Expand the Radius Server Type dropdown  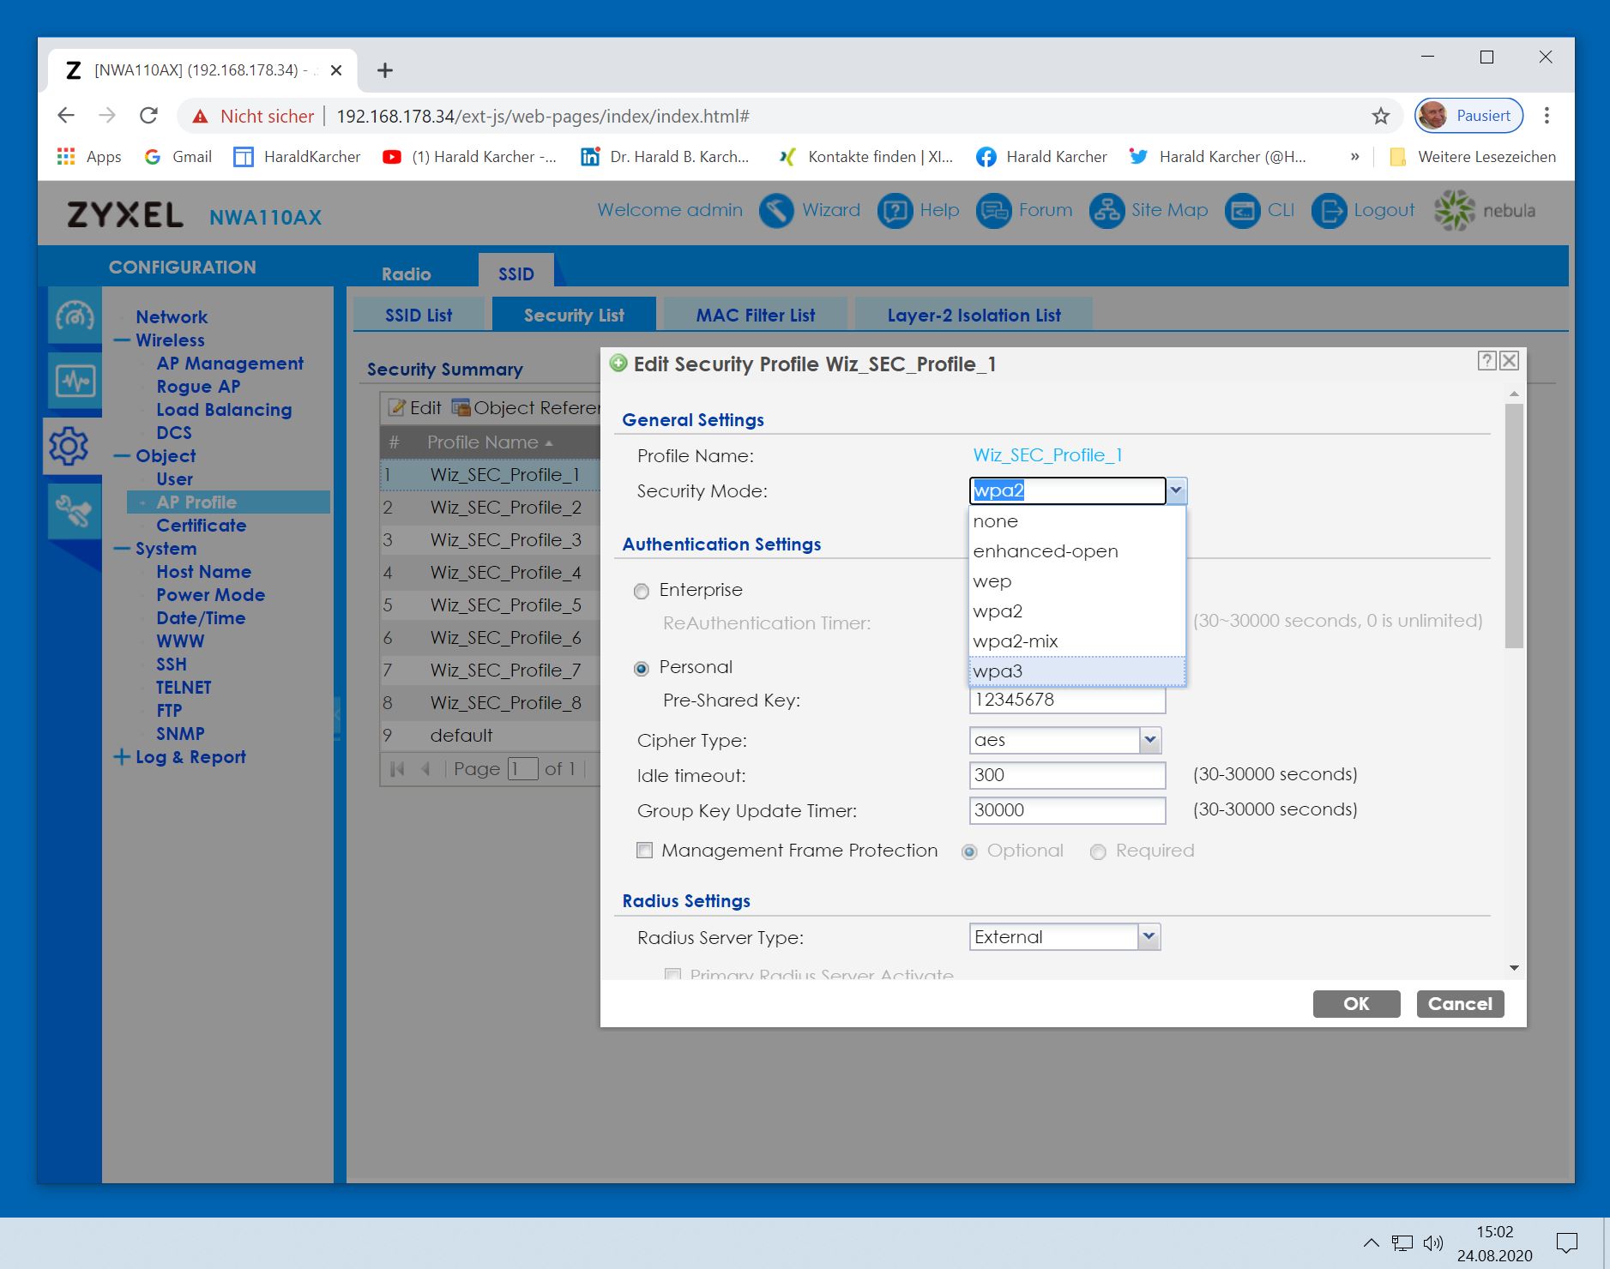point(1149,937)
